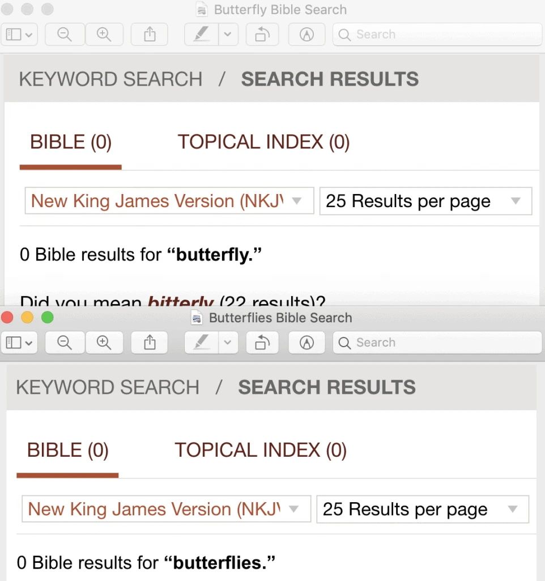Select the upper BIBLE (0) tab

pyautogui.click(x=71, y=142)
